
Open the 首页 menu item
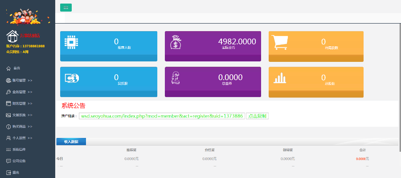17,69
